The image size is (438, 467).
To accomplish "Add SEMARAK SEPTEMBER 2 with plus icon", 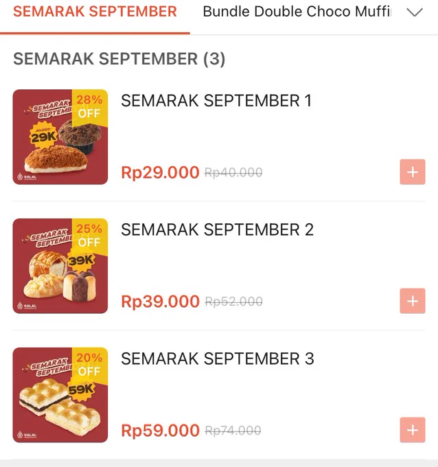I will point(413,301).
